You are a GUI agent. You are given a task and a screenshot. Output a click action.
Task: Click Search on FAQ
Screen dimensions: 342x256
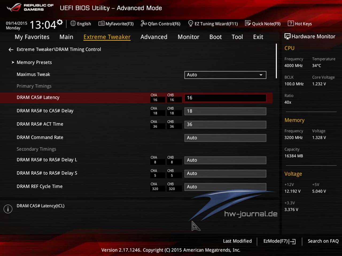pyautogui.click(x=323, y=241)
